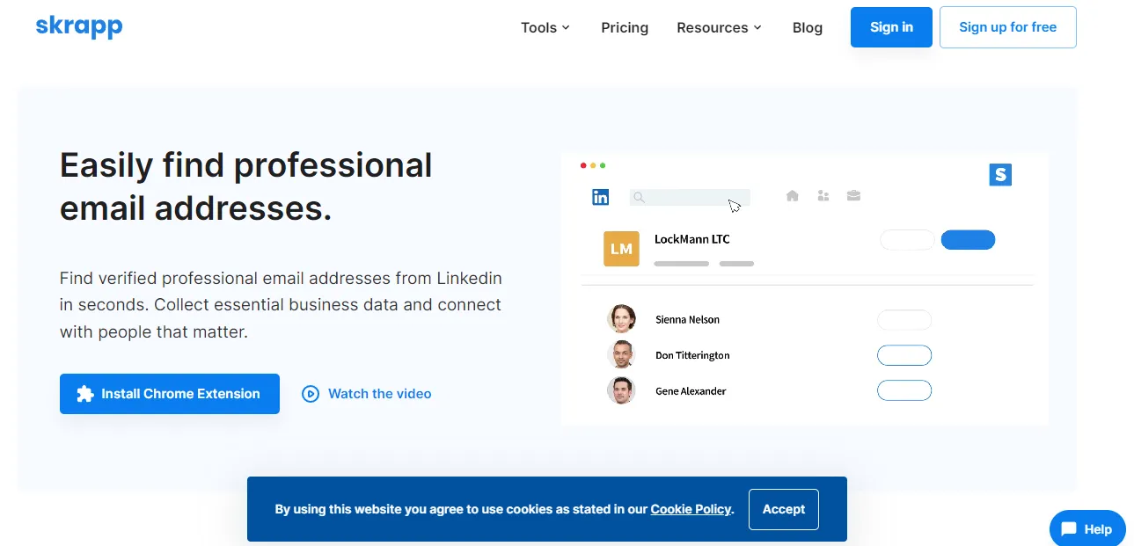Click the mock LinkedIn search field
1134x546 pixels.
pos(690,198)
